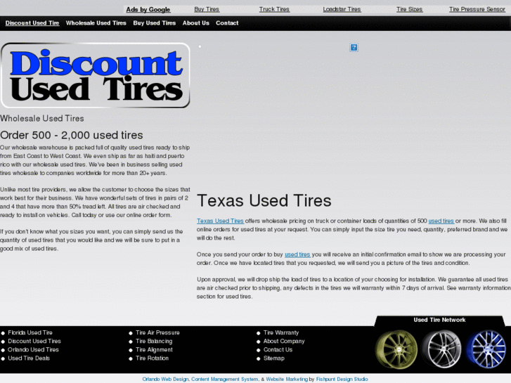Viewport: 511px width, 383px height.
Task: Follow the Tire Pressure Sensor ad link
Action: pyautogui.click(x=477, y=9)
